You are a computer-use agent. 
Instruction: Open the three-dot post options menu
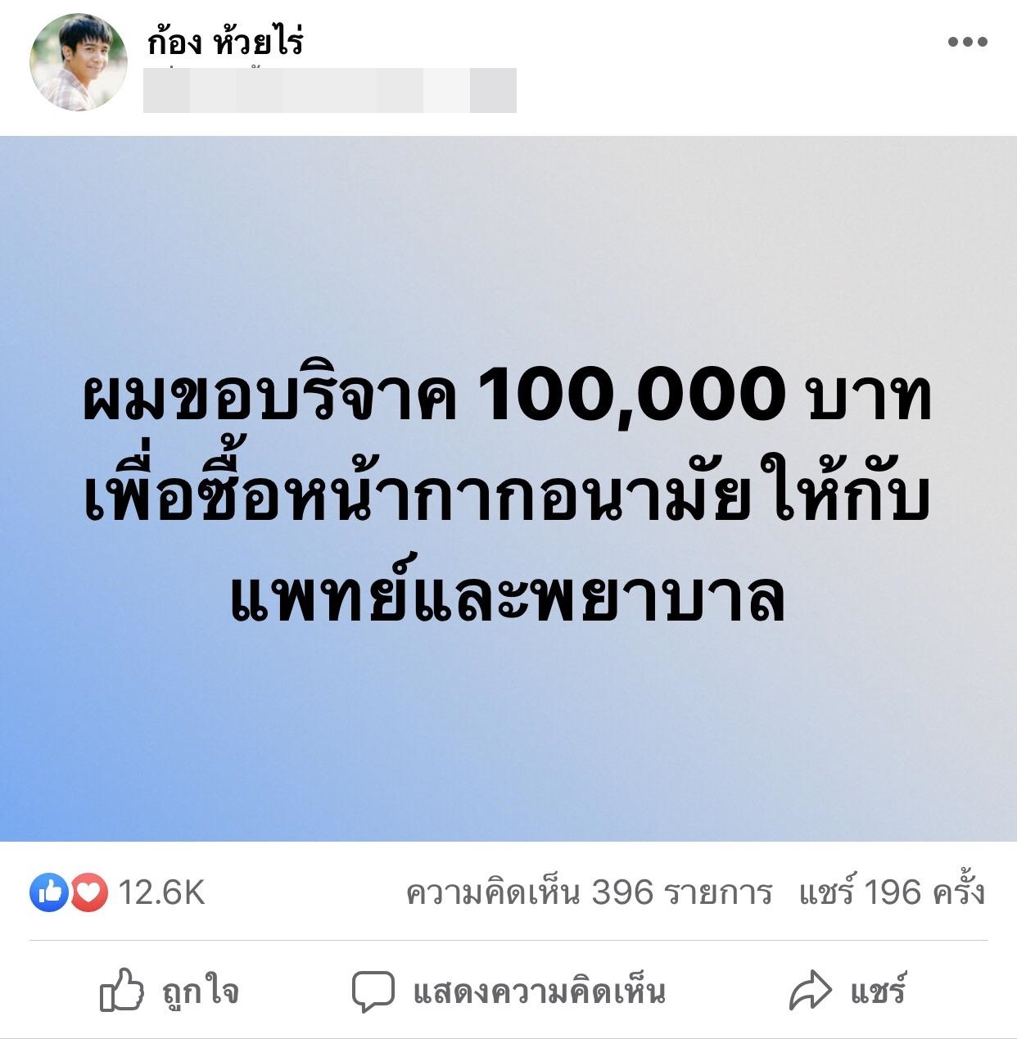(967, 42)
